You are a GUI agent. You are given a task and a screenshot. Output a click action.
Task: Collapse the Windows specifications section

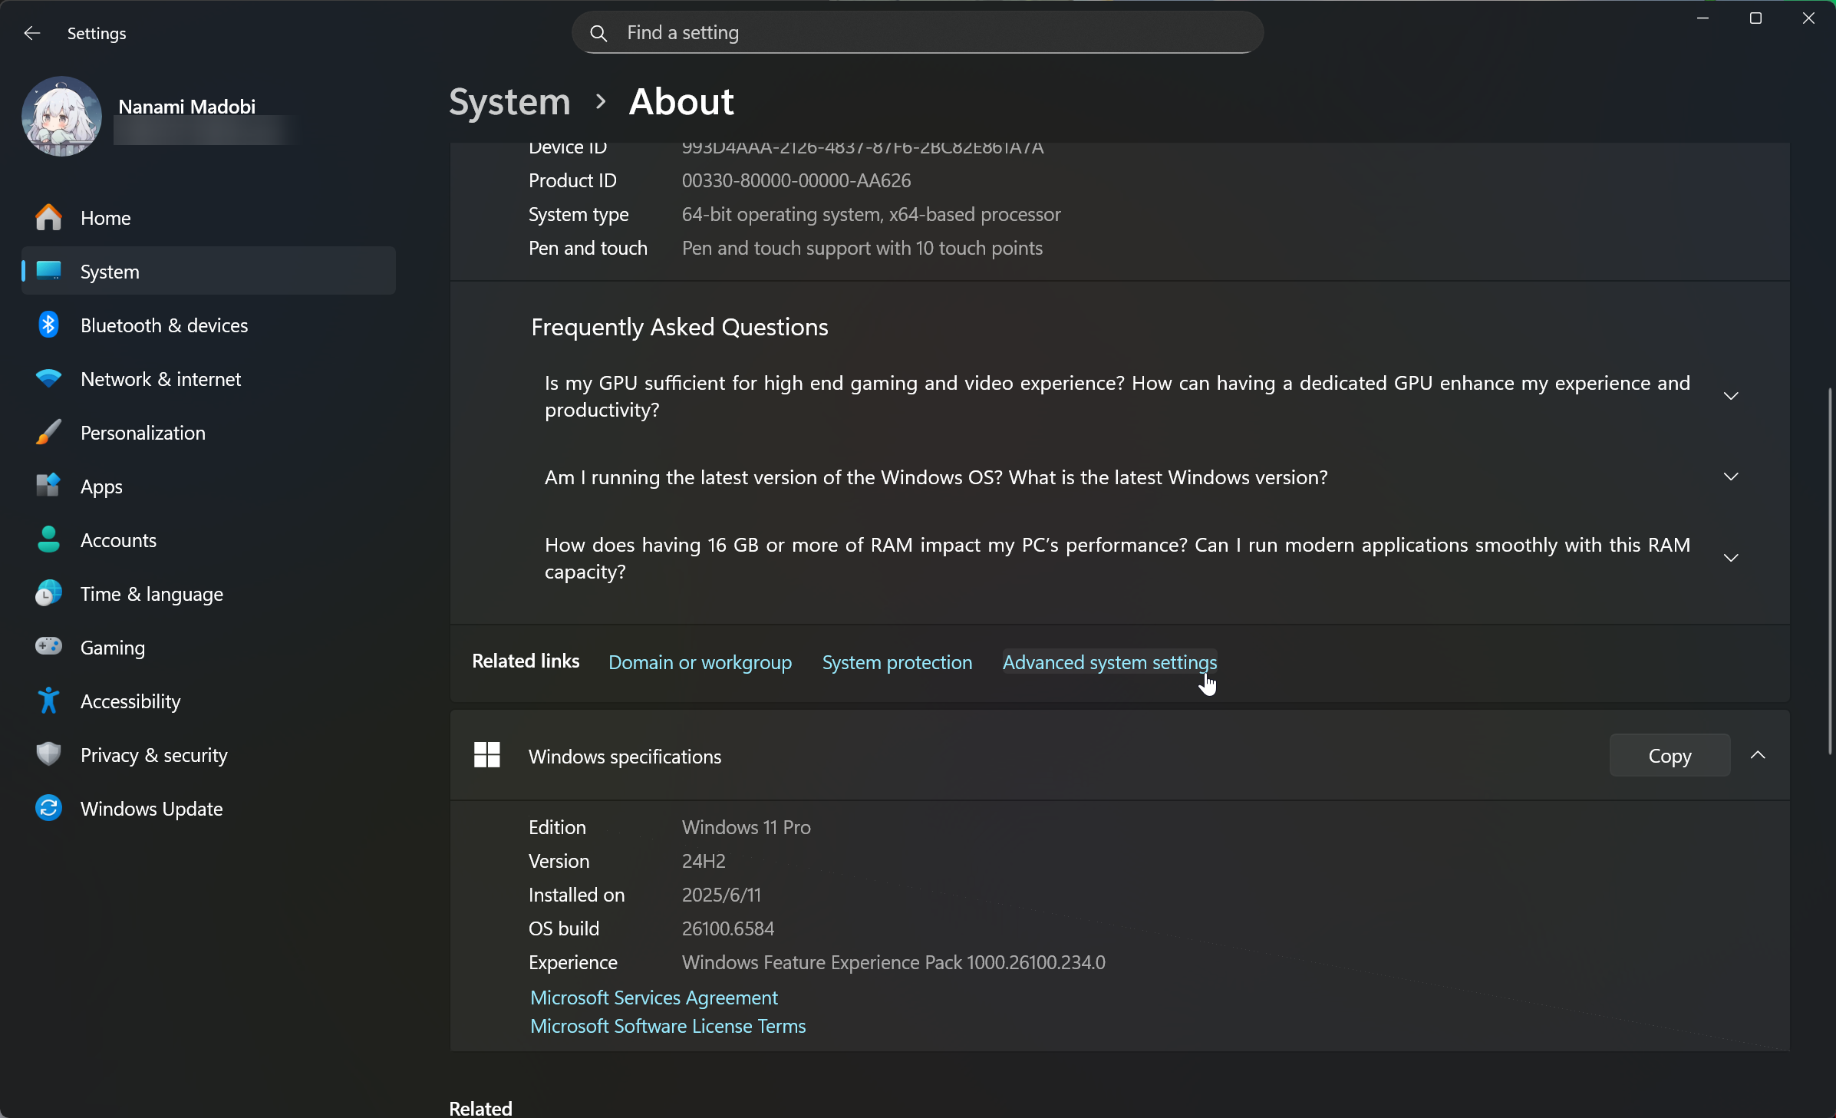pos(1758,755)
